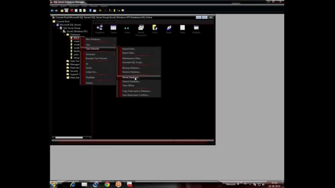Select the Support Services folder in the tree
The width and height of the screenshot is (335, 188).
[75, 74]
